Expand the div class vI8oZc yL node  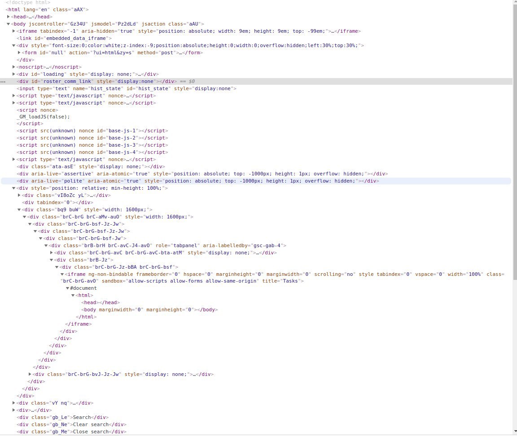pyautogui.click(x=19, y=196)
